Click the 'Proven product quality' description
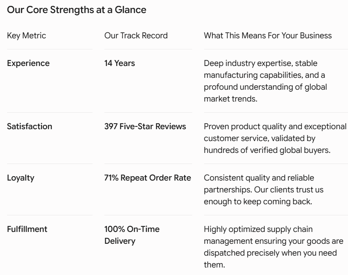 pos(275,138)
